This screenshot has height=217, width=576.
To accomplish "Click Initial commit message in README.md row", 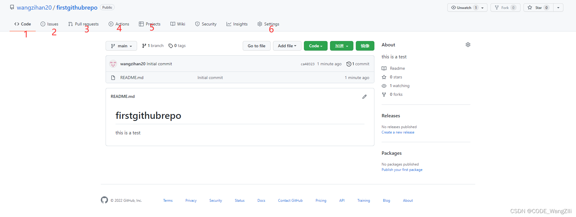I will click(210, 78).
